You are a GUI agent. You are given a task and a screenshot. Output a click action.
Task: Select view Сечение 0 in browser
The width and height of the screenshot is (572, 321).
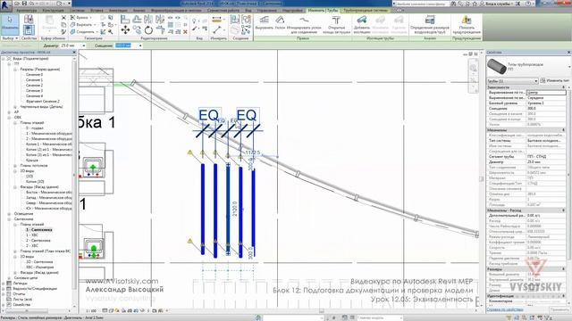point(34,74)
